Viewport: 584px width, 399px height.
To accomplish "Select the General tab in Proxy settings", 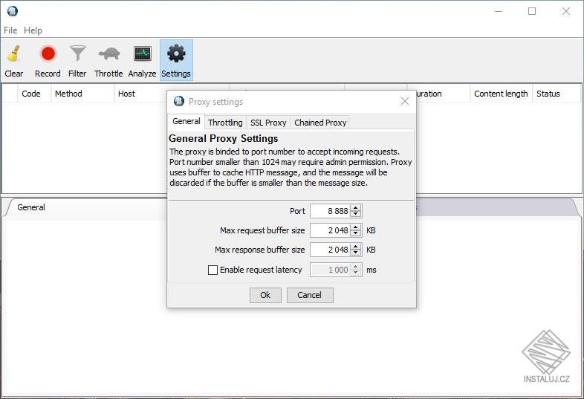I will (x=186, y=121).
